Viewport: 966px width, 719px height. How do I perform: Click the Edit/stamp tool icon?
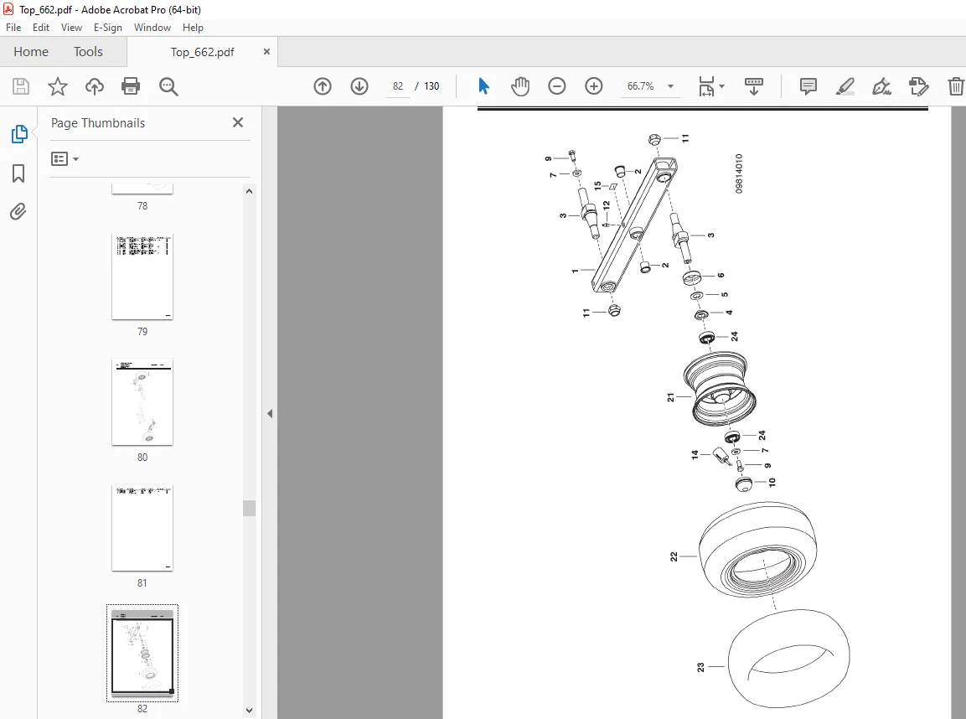click(x=918, y=86)
